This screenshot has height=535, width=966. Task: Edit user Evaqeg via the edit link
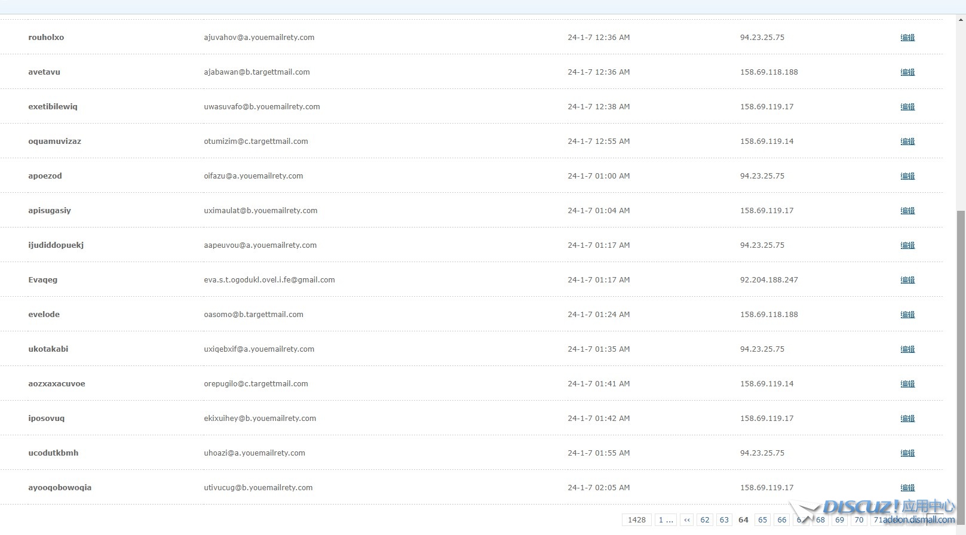tap(907, 279)
